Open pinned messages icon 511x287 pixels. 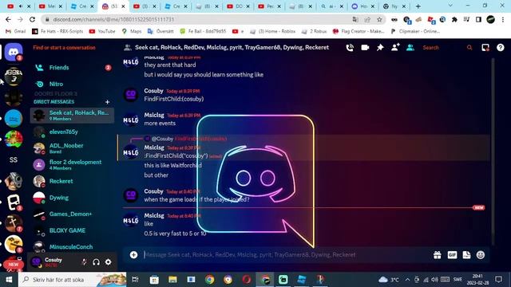click(x=380, y=48)
